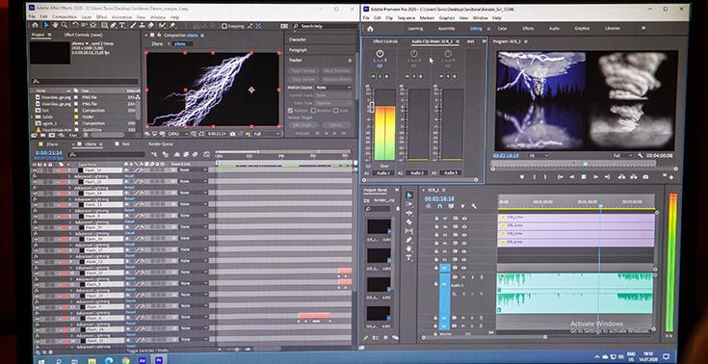Step back one frame in Program monitor
Image resolution: width=708 pixels, height=364 pixels.
point(572,177)
